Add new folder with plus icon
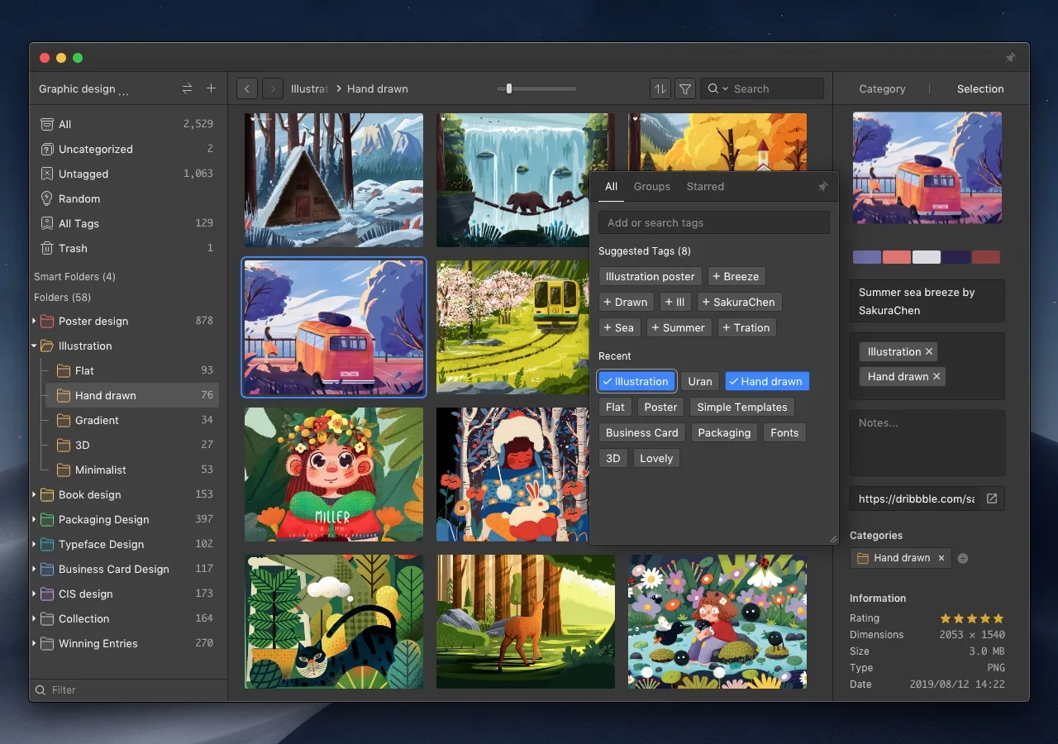The height and width of the screenshot is (744, 1058). coord(211,88)
